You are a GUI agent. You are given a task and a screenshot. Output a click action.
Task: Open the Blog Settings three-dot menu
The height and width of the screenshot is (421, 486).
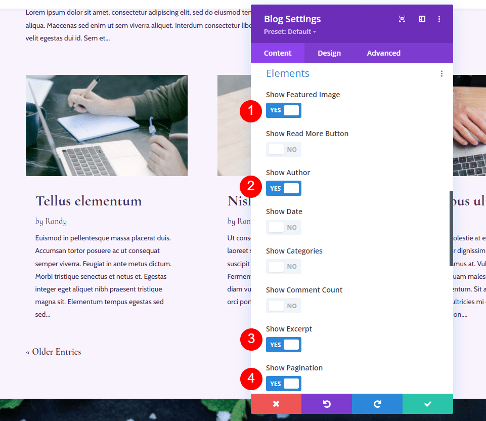tap(439, 19)
